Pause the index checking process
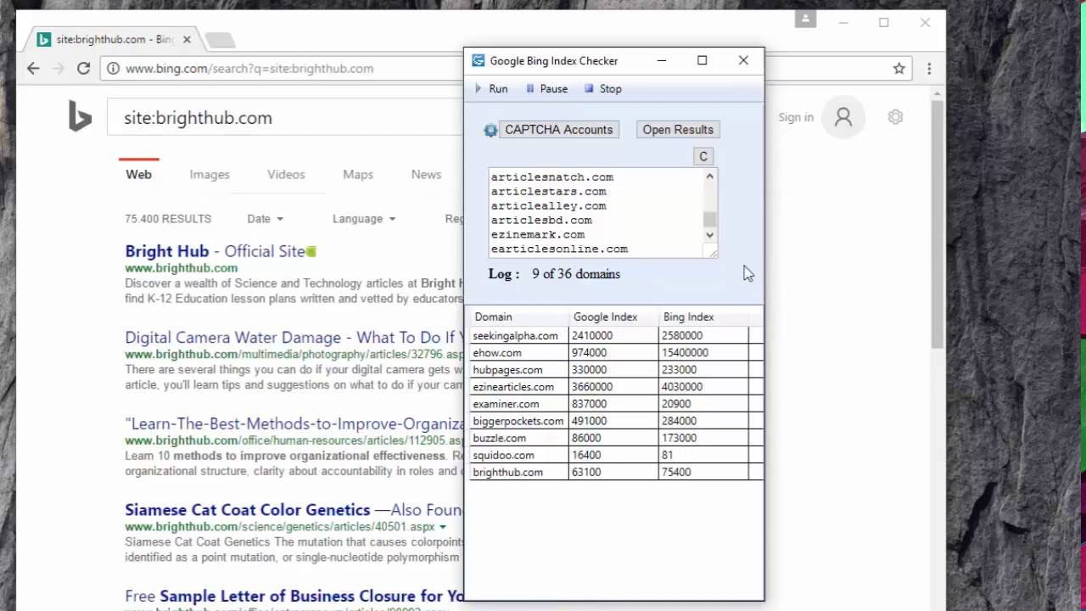Viewport: 1086px width, 611px height. click(546, 89)
